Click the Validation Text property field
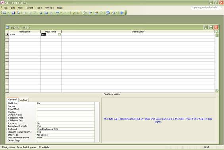Viewport: 224px width, 150px height. coord(66,121)
